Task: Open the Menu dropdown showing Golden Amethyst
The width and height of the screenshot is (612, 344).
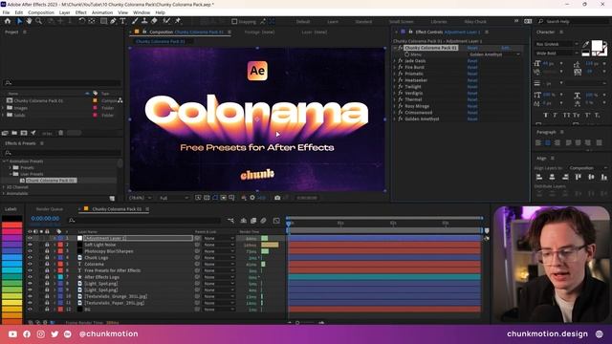Action: tap(494, 54)
